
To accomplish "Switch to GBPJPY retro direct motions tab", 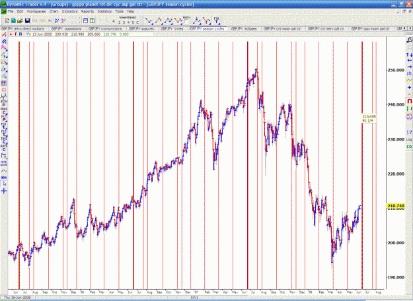I will point(22,28).
